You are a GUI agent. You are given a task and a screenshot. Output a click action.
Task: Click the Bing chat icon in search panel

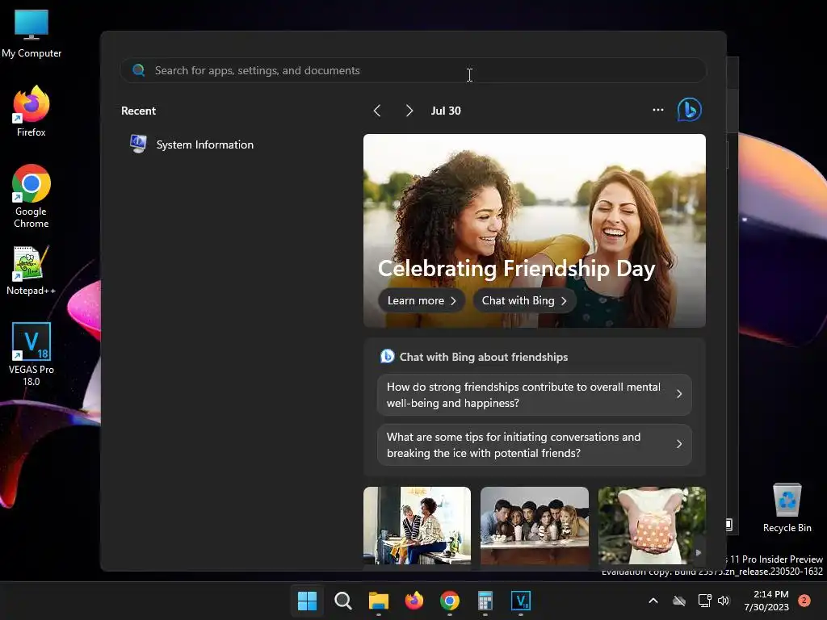pos(690,110)
